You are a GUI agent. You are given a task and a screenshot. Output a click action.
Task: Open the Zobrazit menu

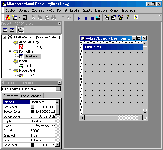[x=38, y=10]
